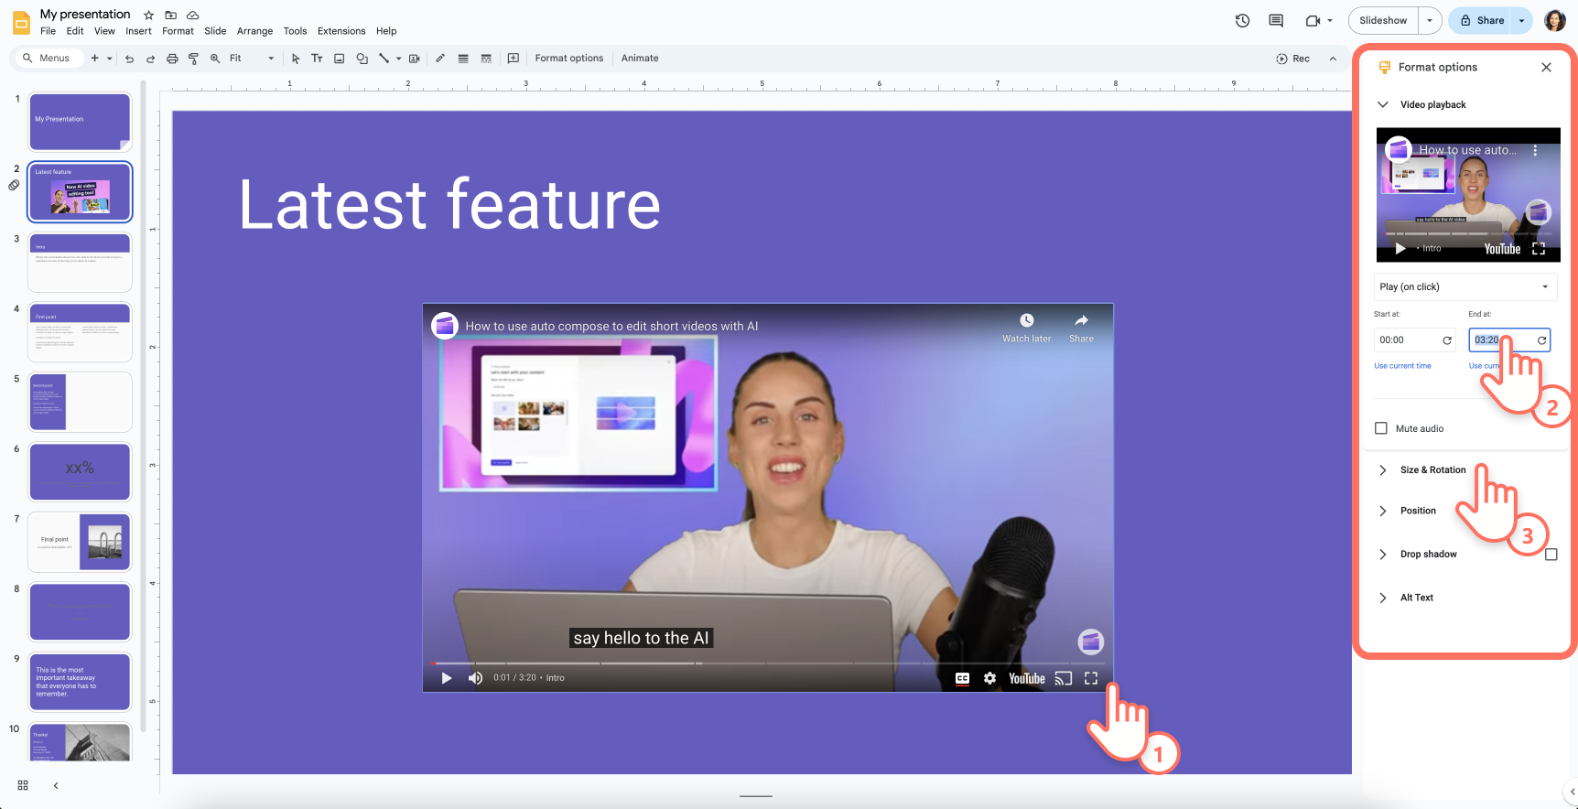Expand the Size & Rotation section
This screenshot has width=1578, height=809.
coord(1383,469)
